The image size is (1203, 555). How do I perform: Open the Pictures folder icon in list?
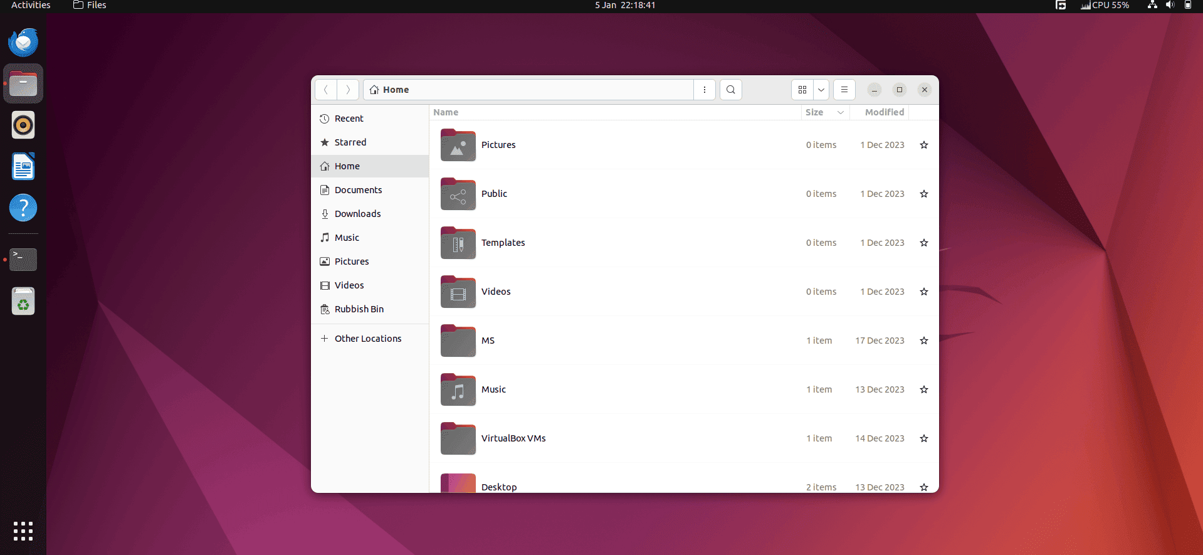click(x=458, y=145)
